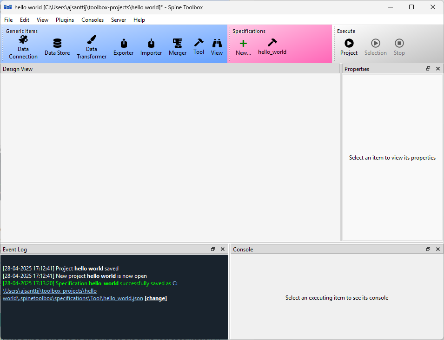This screenshot has height=340, width=444.
Task: Click the Spine Toolbox app icon in title bar
Action: click(8, 7)
